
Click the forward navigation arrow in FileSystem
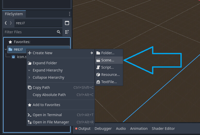pos(11,23)
